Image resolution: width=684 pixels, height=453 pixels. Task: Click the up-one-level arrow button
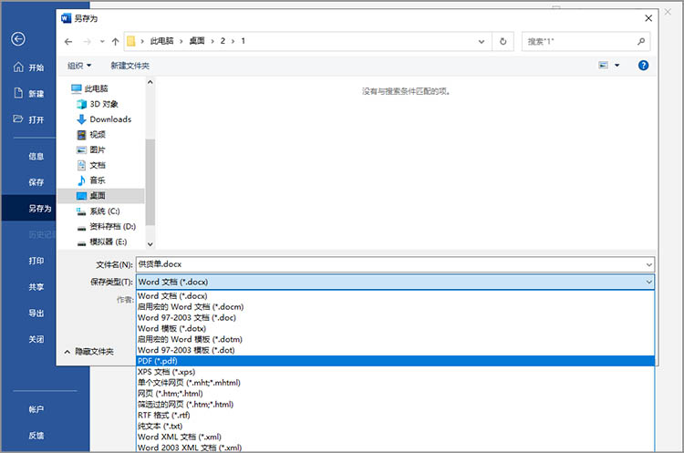115,42
